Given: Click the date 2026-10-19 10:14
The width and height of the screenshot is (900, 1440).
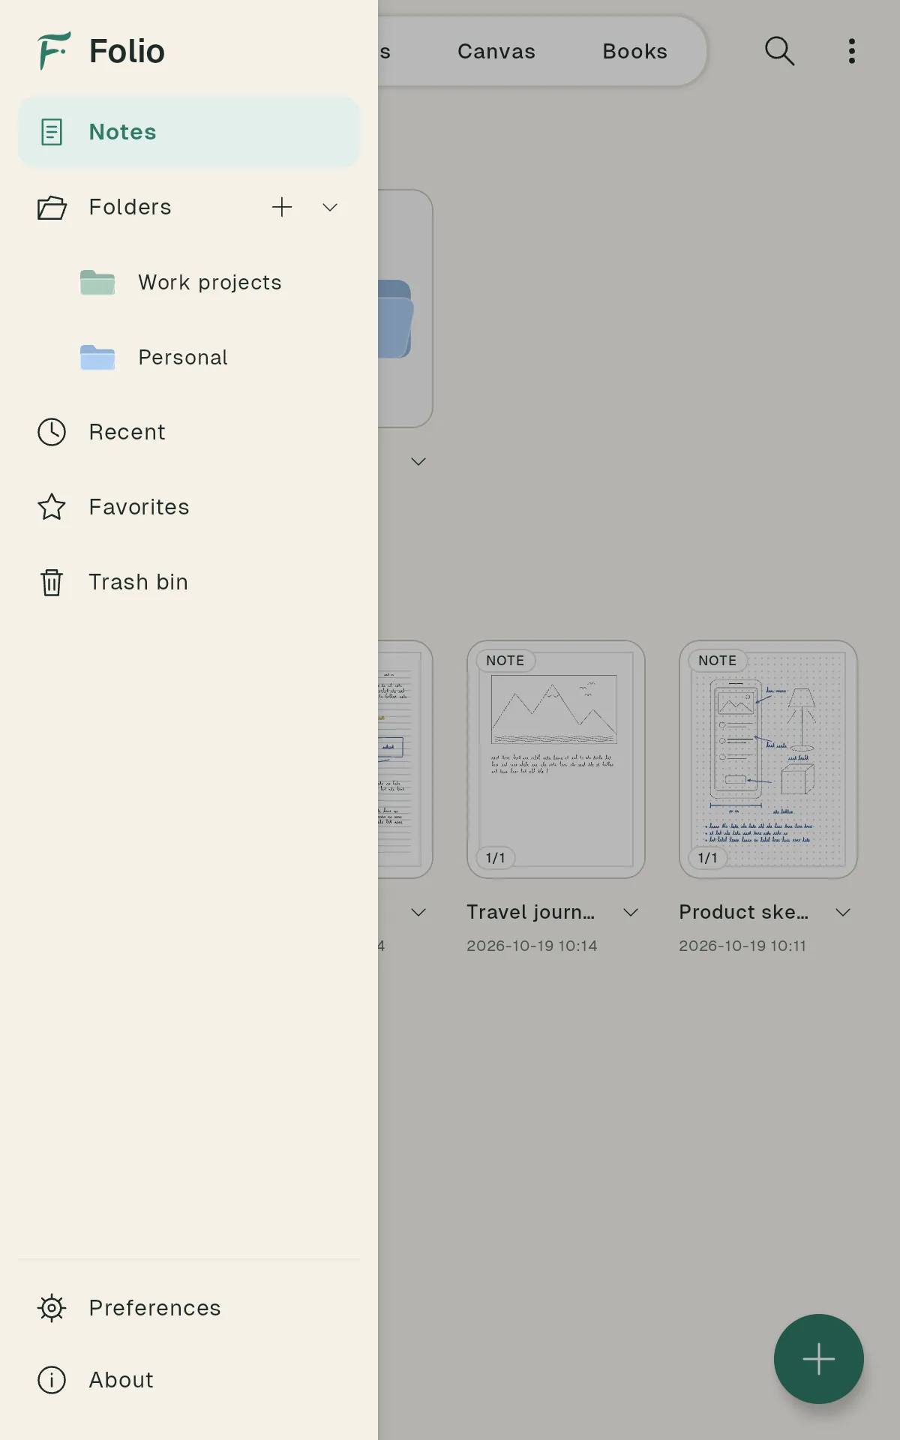Looking at the screenshot, I should [532, 946].
